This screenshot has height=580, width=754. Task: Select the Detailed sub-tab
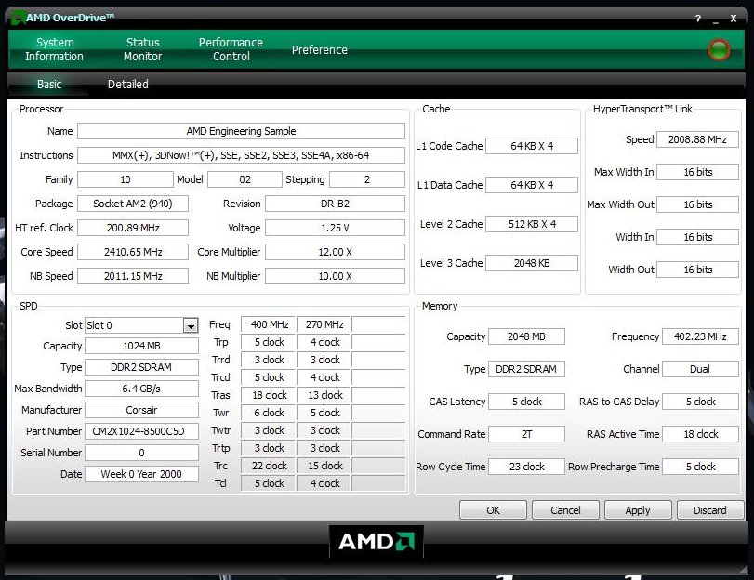click(128, 85)
